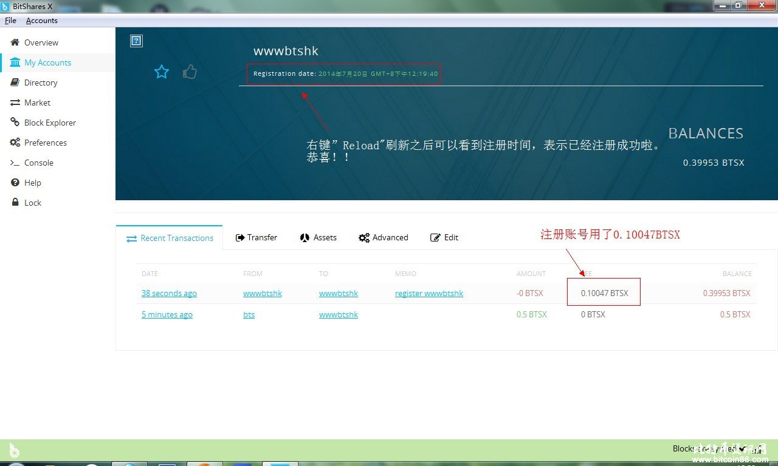
Task: Open the "bts" sender account link
Action: pos(249,314)
